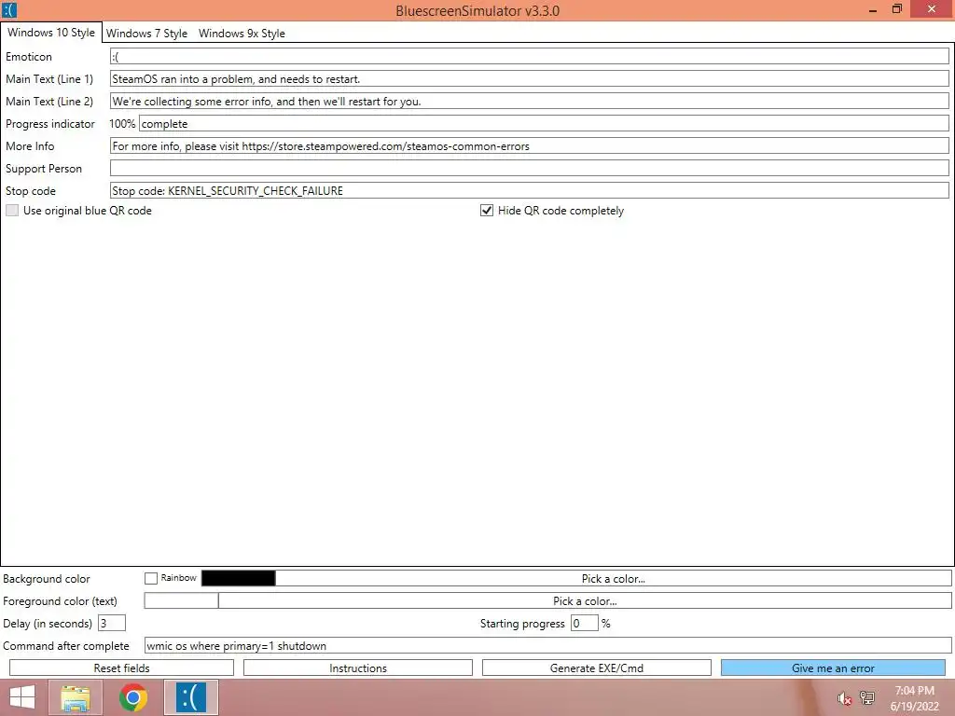
Task: Select the BluescreenSimulator taskbar icon
Action: coord(191,697)
